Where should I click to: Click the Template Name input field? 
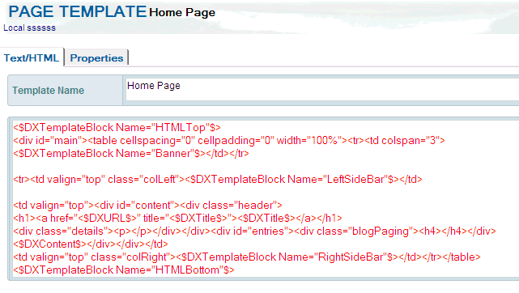point(322,90)
